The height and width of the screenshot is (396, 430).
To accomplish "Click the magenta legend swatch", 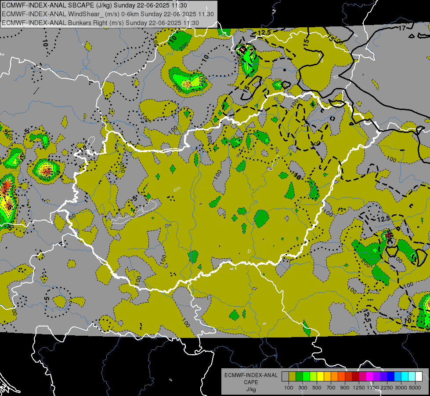I will tap(370, 377).
